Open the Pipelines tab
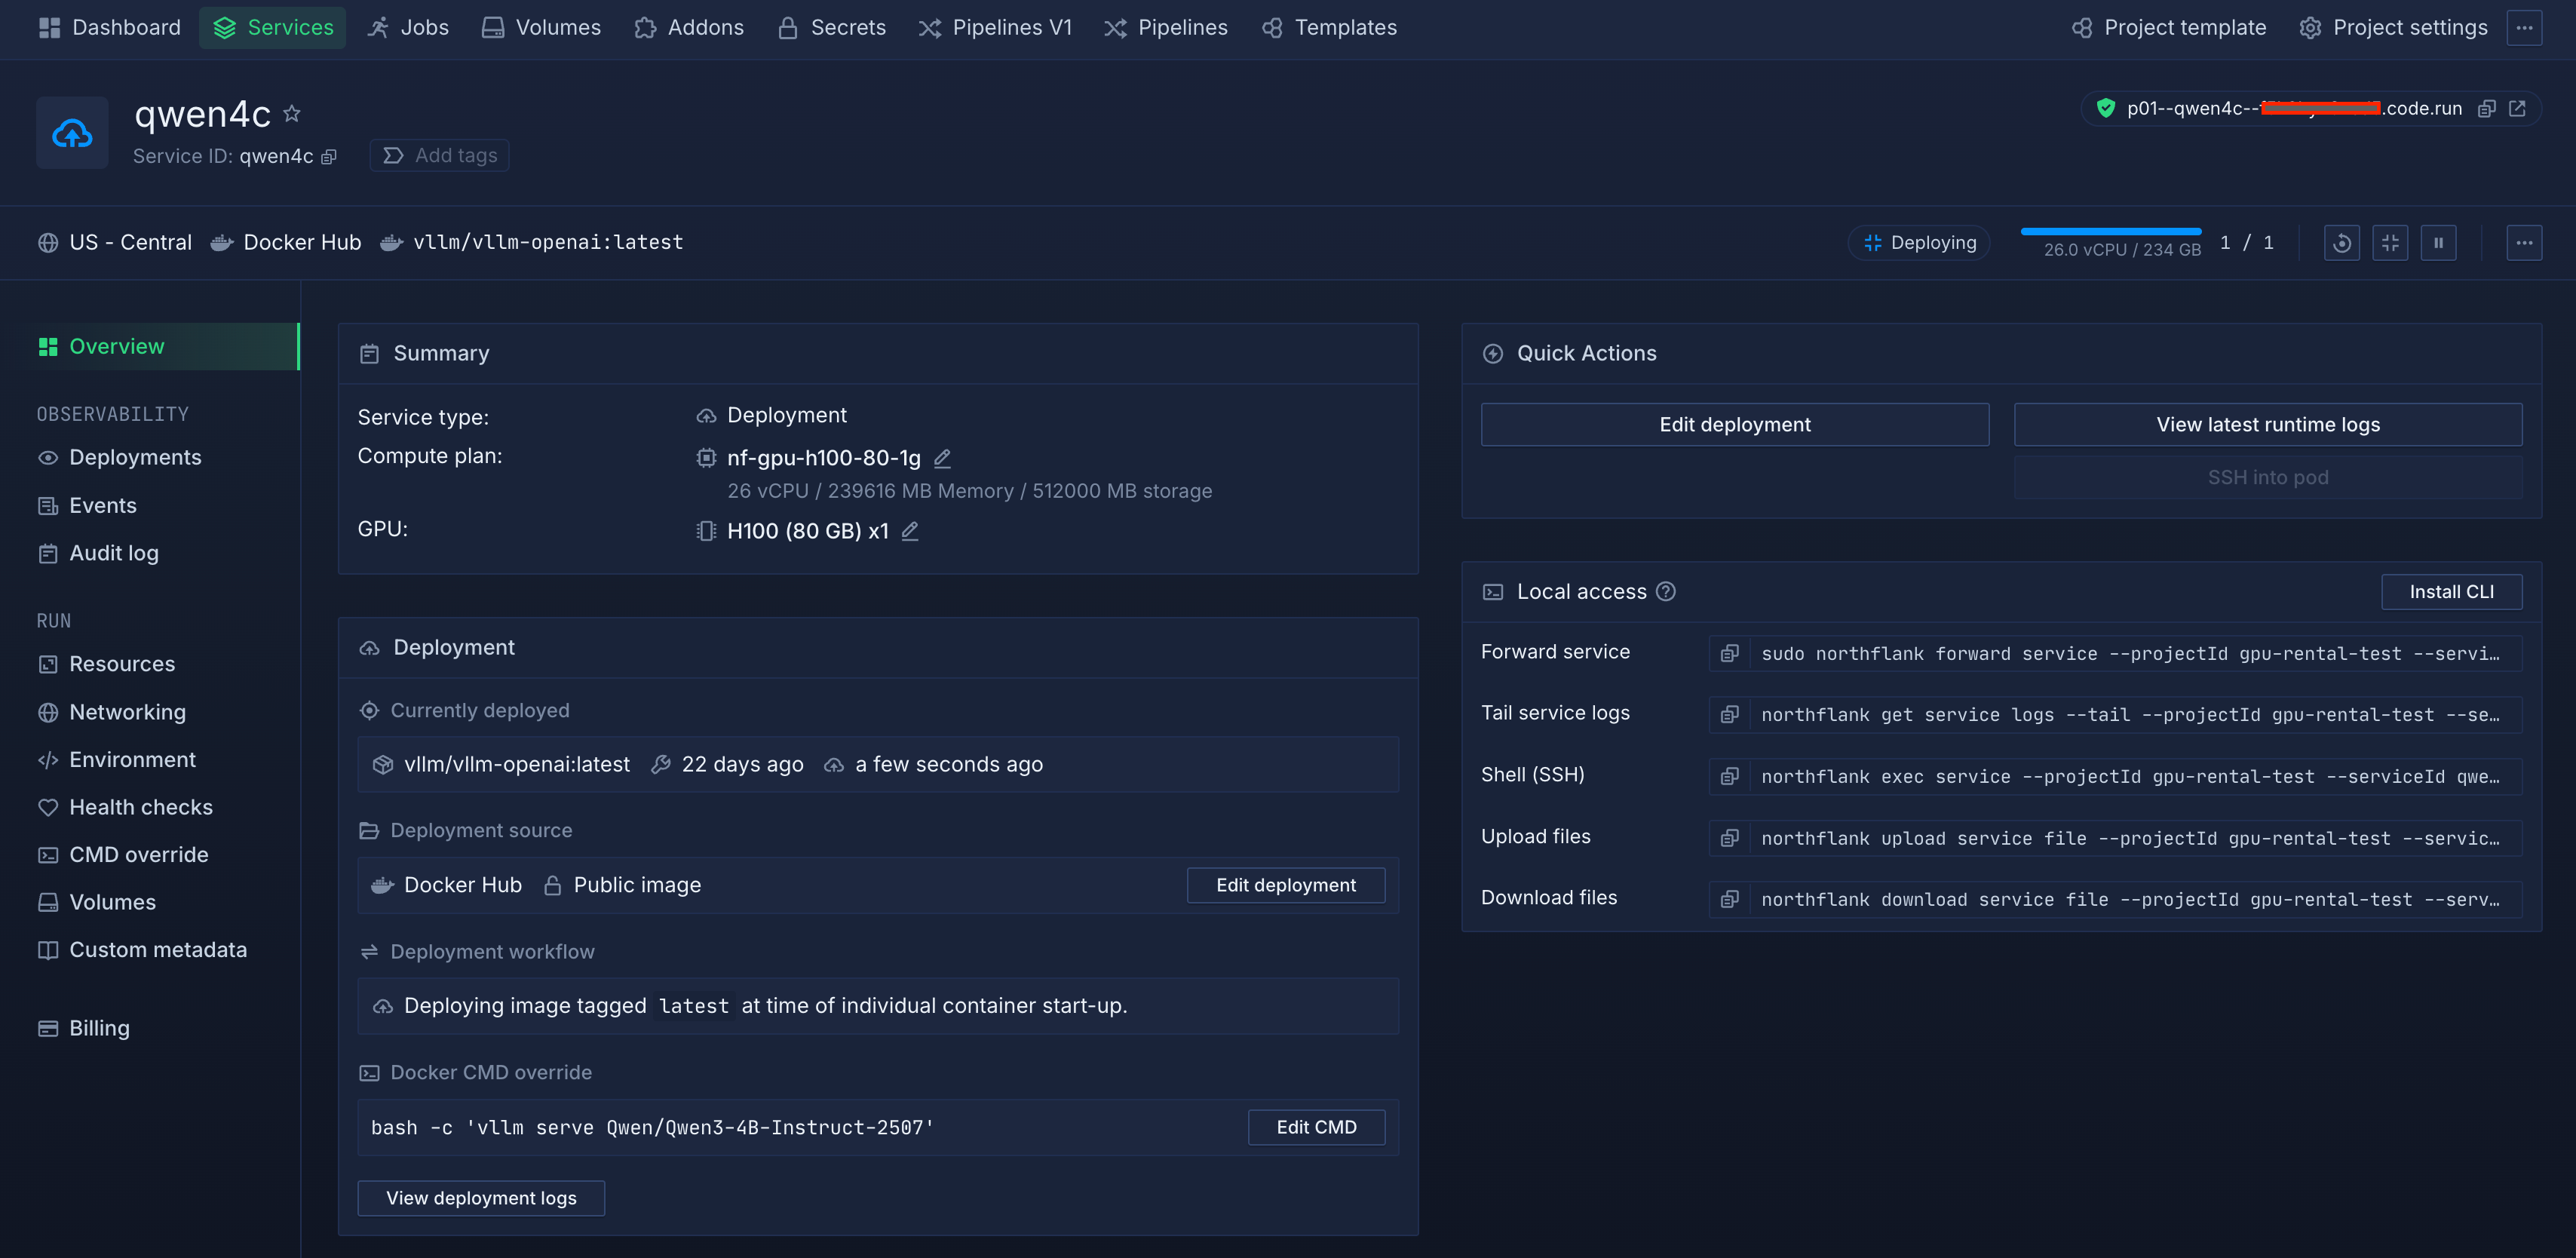This screenshot has height=1258, width=2576. [x=1166, y=28]
